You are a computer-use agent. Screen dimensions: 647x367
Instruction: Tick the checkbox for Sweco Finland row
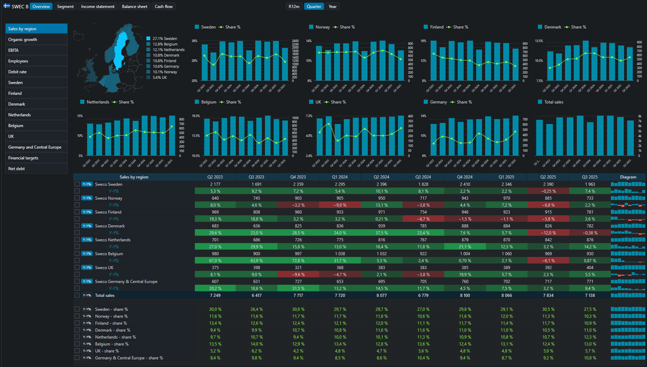tap(77, 212)
